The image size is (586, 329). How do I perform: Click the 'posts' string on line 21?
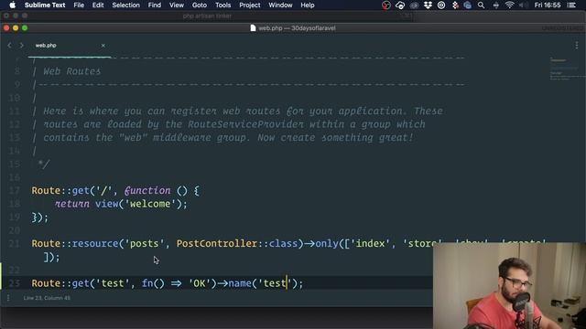click(145, 244)
